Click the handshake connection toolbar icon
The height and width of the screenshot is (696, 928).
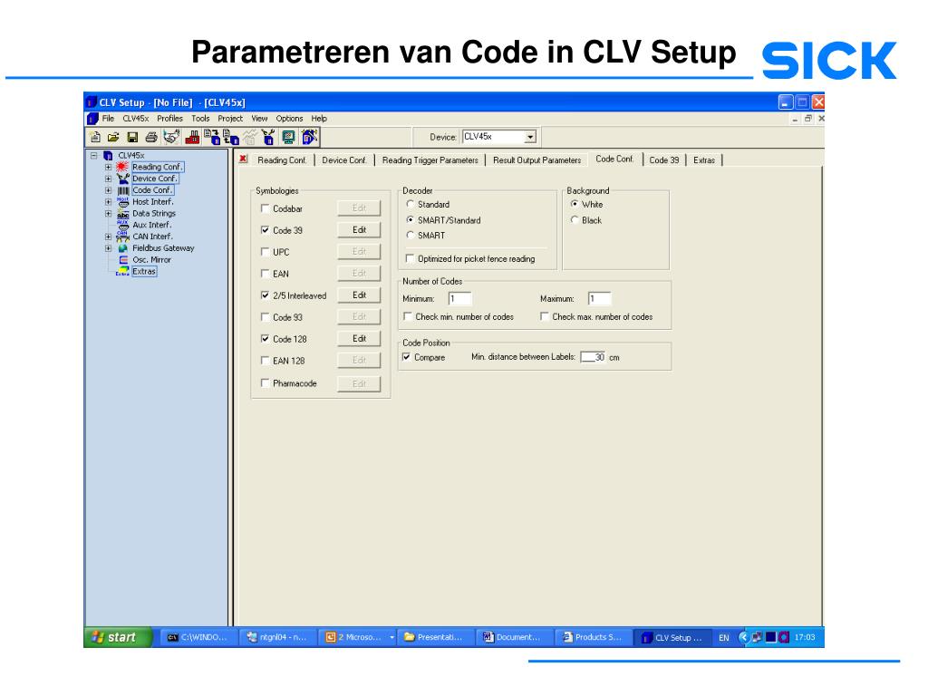[171, 138]
